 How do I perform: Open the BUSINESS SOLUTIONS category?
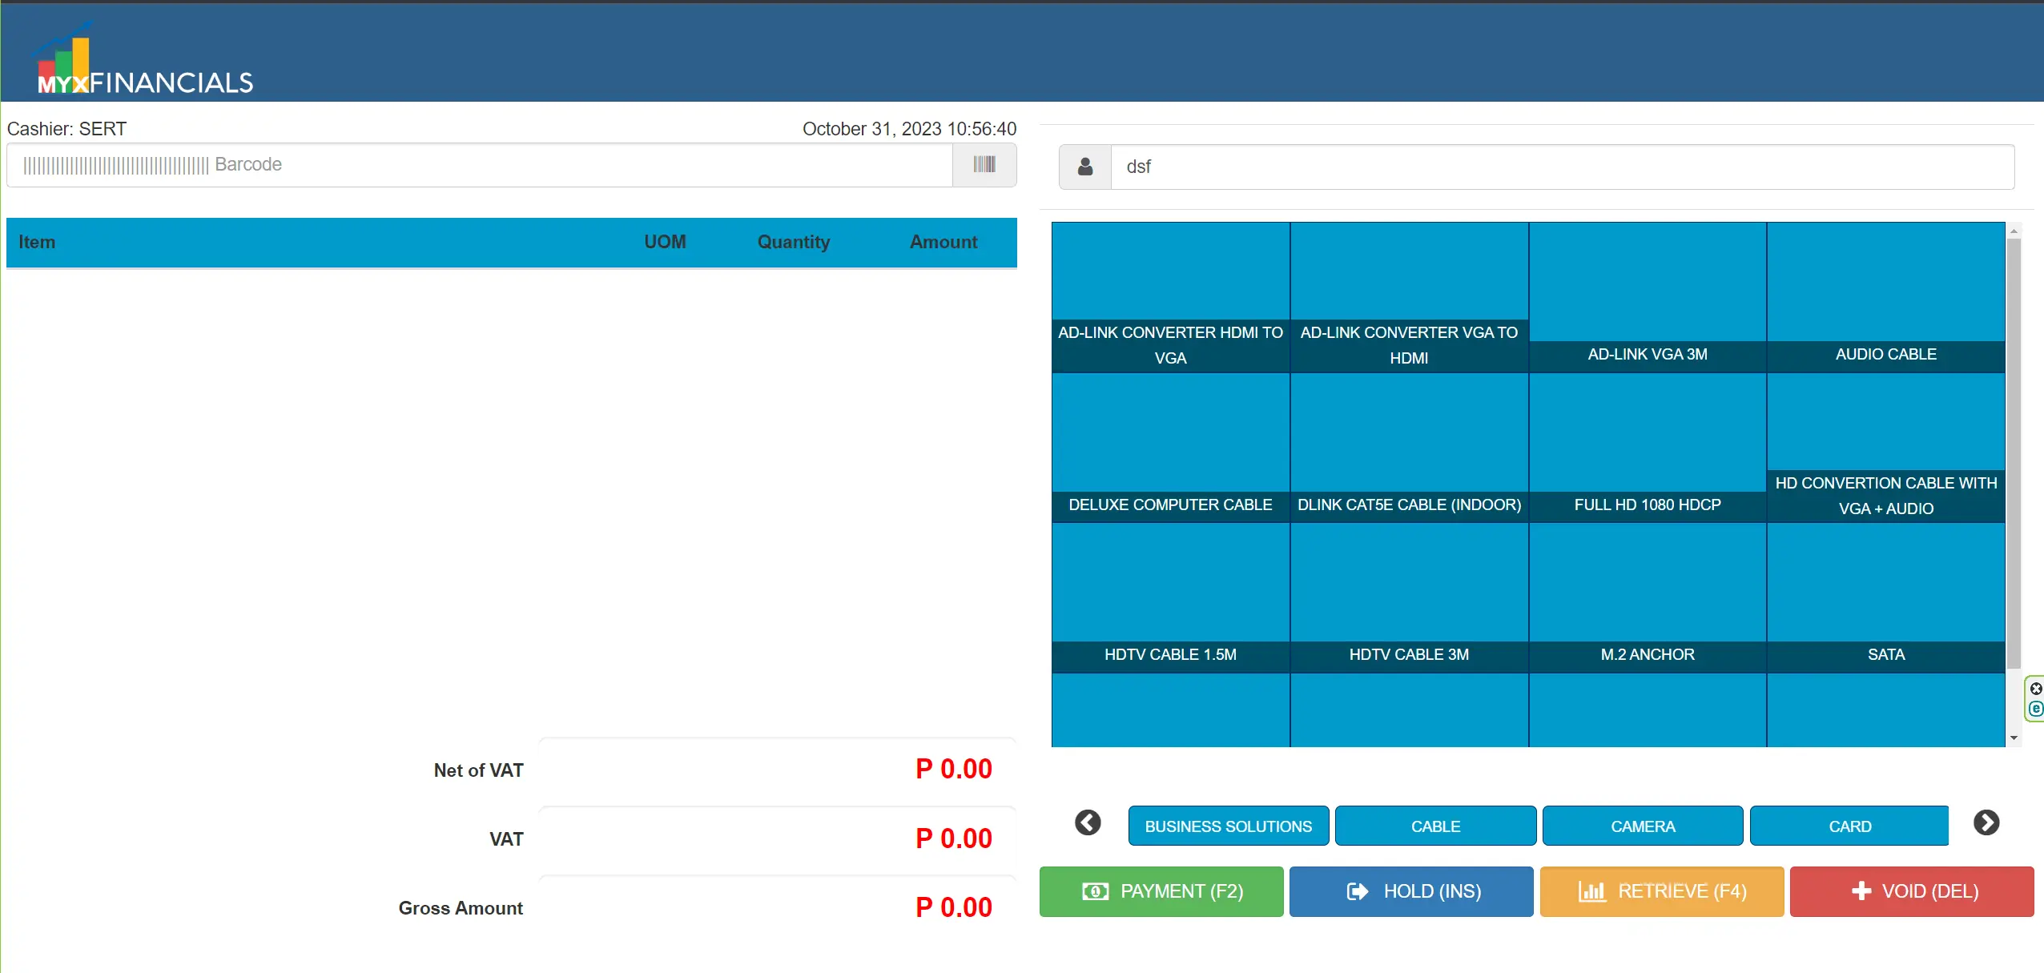click(1228, 826)
